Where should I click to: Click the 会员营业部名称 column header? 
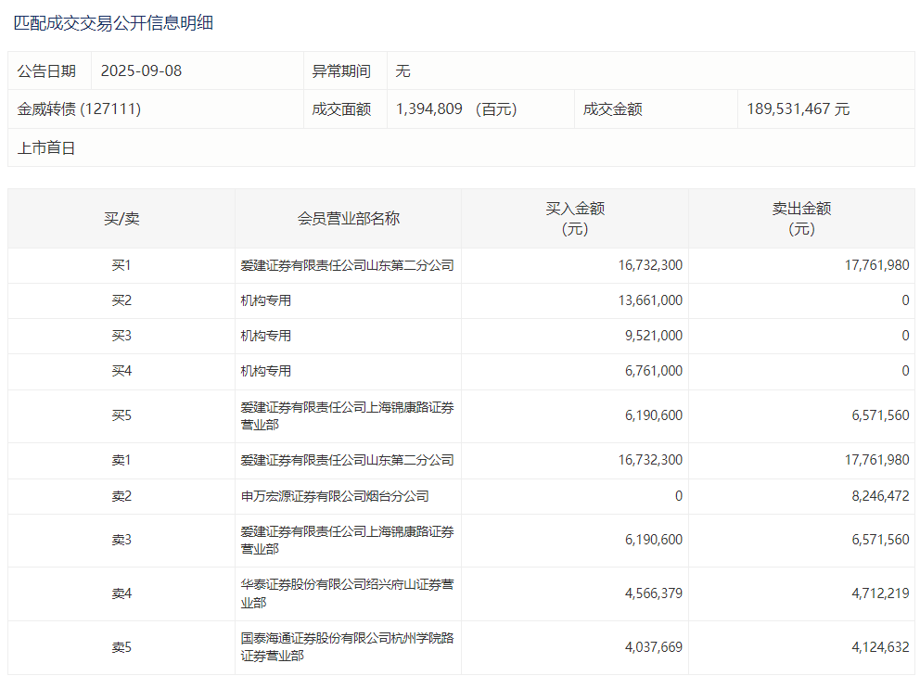pos(348,219)
